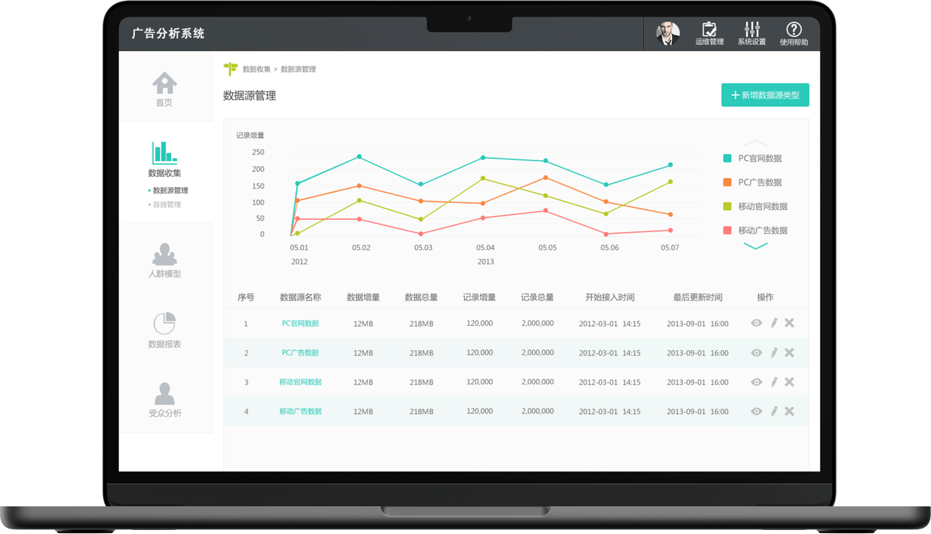This screenshot has width=931, height=534.
Task: Open the 数据报表 pie chart icon
Action: (164, 324)
